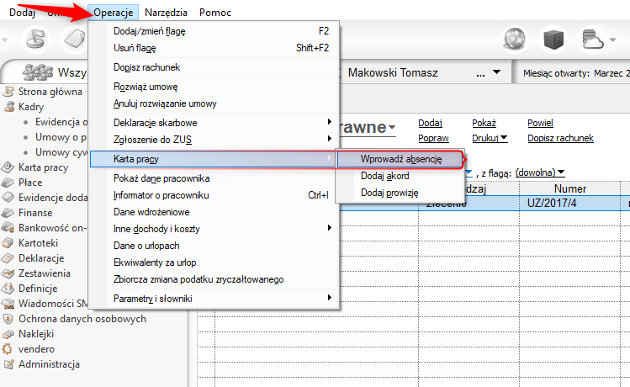Viewport: 630px width, 387px height.
Task: Expand Zgłoszenie do ZUS submenu
Action: tap(214, 140)
